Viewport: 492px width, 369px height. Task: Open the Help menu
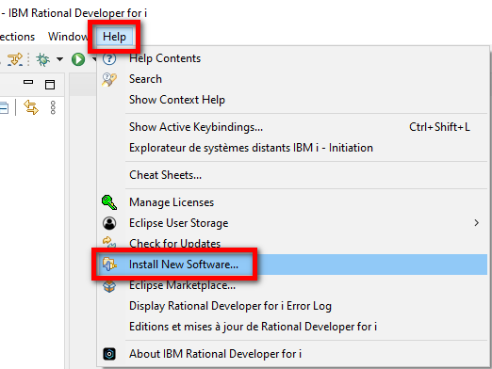[114, 37]
